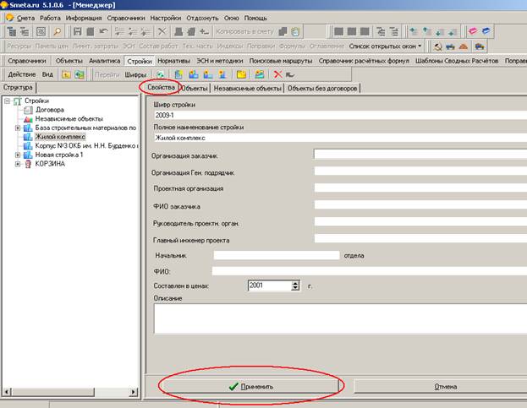Collapse the Стройки root tree node
Screen dimensions: 527x408
[7, 101]
